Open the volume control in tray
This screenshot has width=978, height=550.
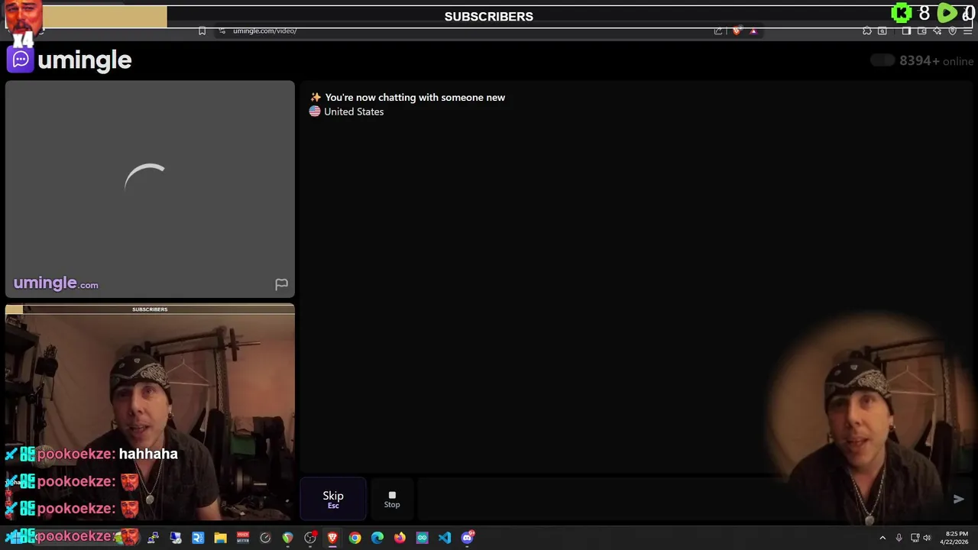(927, 538)
